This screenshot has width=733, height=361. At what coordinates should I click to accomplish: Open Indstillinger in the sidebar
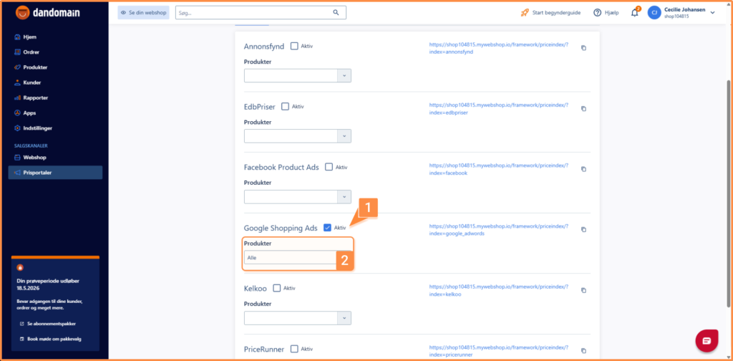tap(37, 128)
